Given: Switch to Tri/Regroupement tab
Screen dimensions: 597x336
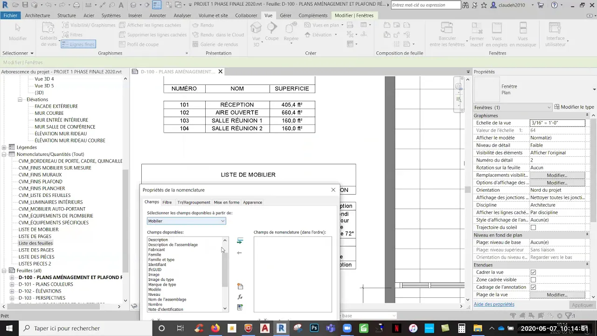Looking at the screenshot, I should tap(194, 202).
